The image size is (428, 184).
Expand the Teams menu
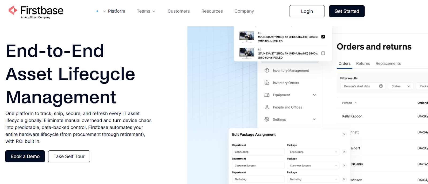[146, 11]
